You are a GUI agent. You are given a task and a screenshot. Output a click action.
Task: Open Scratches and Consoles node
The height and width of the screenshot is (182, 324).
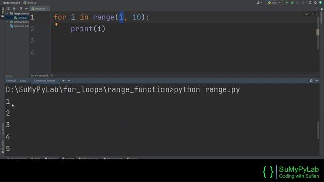coord(19,26)
